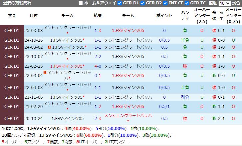
Task: Click the 日付 column header
Action: (34, 16)
